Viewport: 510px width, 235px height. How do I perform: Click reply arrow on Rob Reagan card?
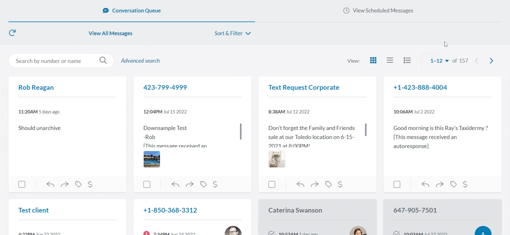click(50, 184)
